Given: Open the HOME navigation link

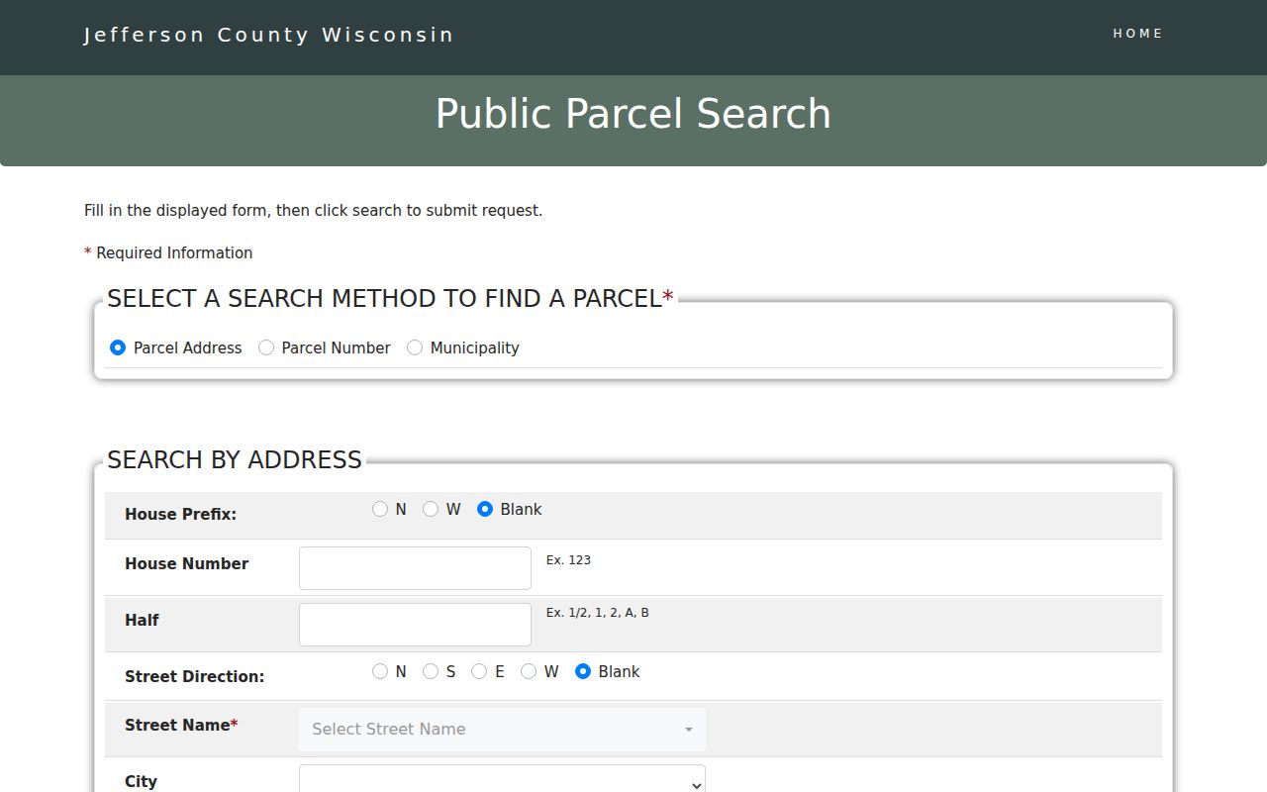Looking at the screenshot, I should pos(1138,34).
